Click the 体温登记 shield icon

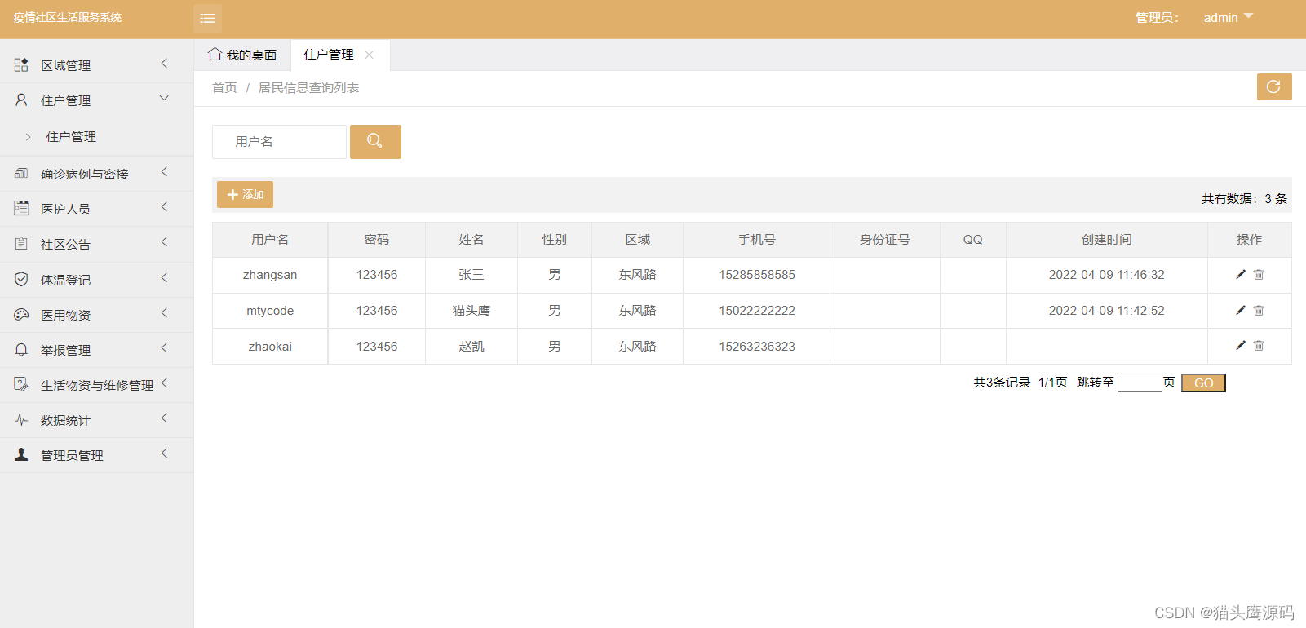[21, 279]
